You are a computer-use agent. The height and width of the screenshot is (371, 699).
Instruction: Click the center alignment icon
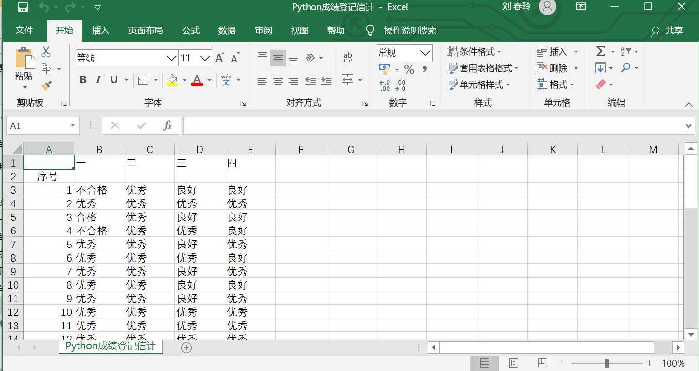pyautogui.click(x=278, y=80)
